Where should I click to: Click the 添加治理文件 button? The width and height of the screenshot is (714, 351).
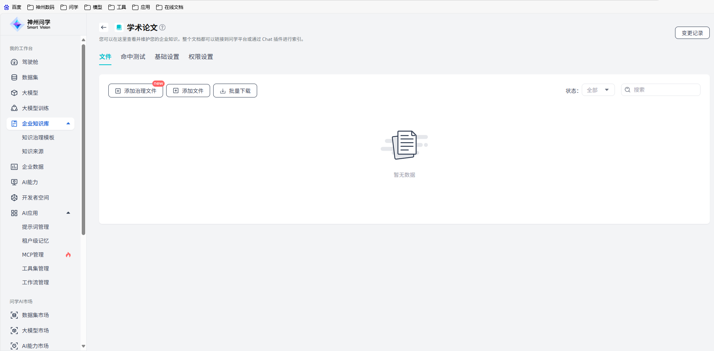point(136,91)
